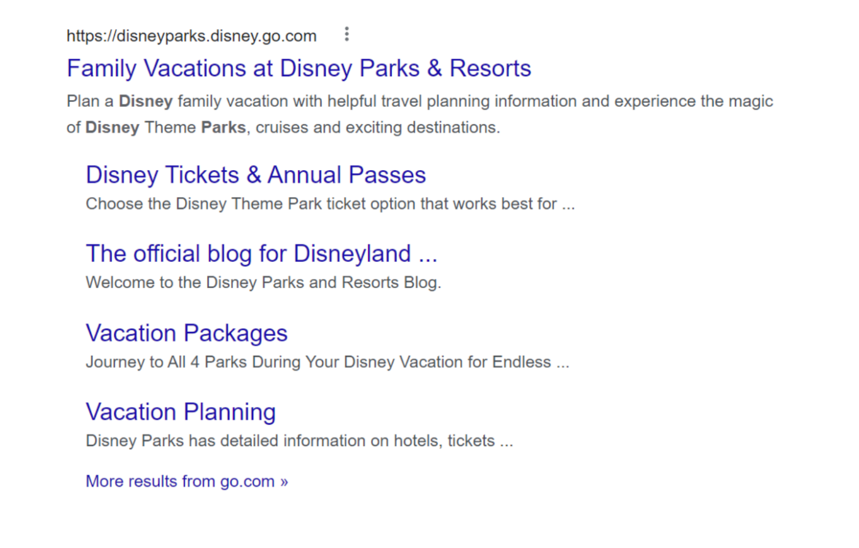859x548 pixels.
Task: Open the three-dot menu beside the URL
Action: pyautogui.click(x=347, y=34)
